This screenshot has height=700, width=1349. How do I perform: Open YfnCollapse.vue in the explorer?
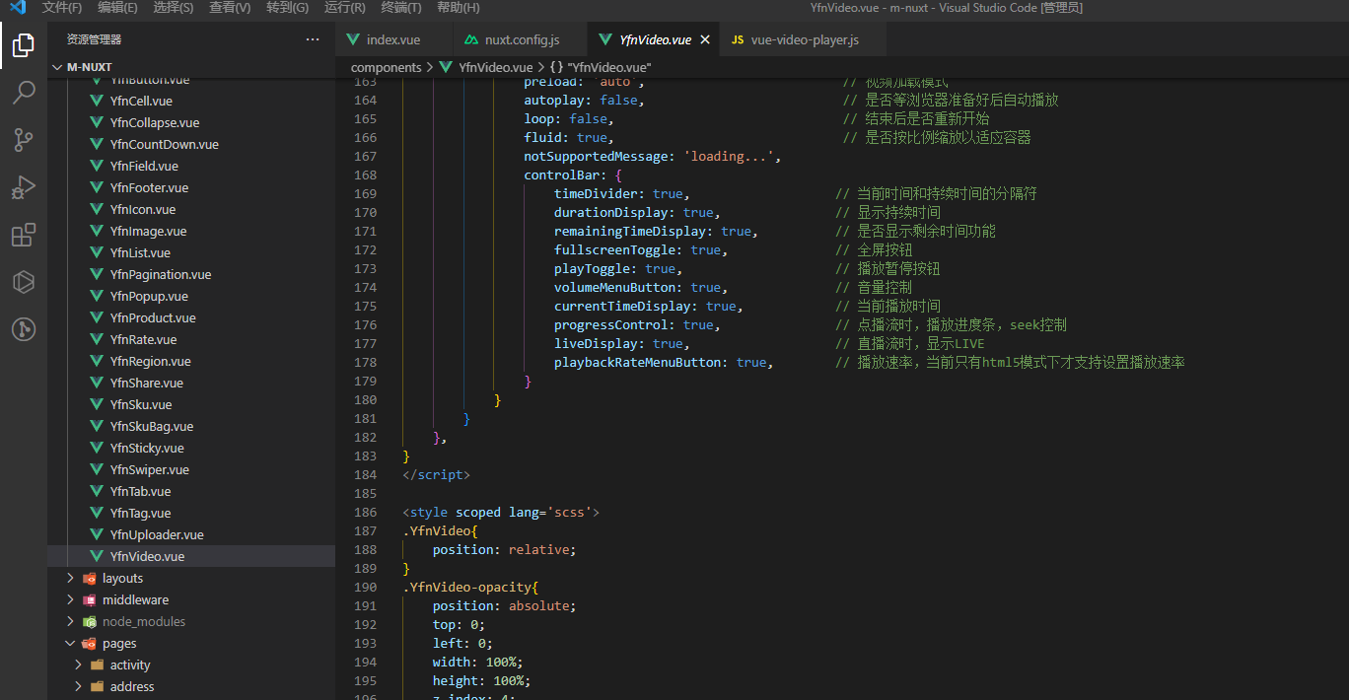click(191, 123)
